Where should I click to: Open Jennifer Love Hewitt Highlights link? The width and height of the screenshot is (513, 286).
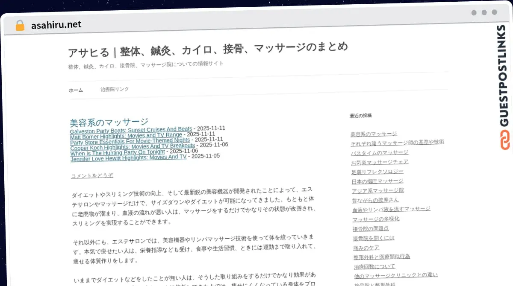click(x=129, y=157)
